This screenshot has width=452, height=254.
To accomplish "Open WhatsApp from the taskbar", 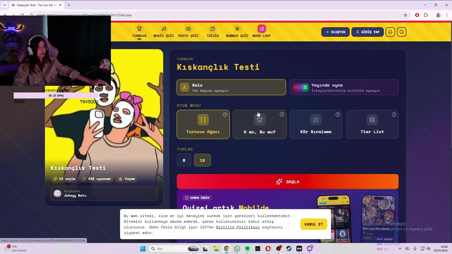I will tap(237, 249).
